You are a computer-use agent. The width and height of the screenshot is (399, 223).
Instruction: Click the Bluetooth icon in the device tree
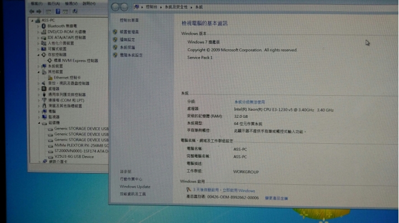point(44,26)
